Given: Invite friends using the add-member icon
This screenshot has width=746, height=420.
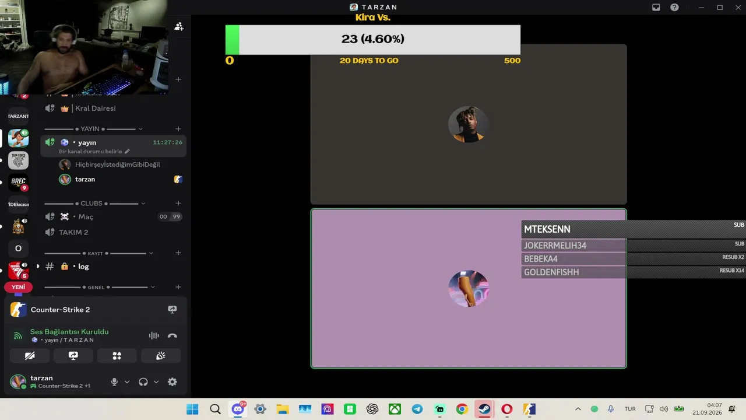Looking at the screenshot, I should point(179,27).
